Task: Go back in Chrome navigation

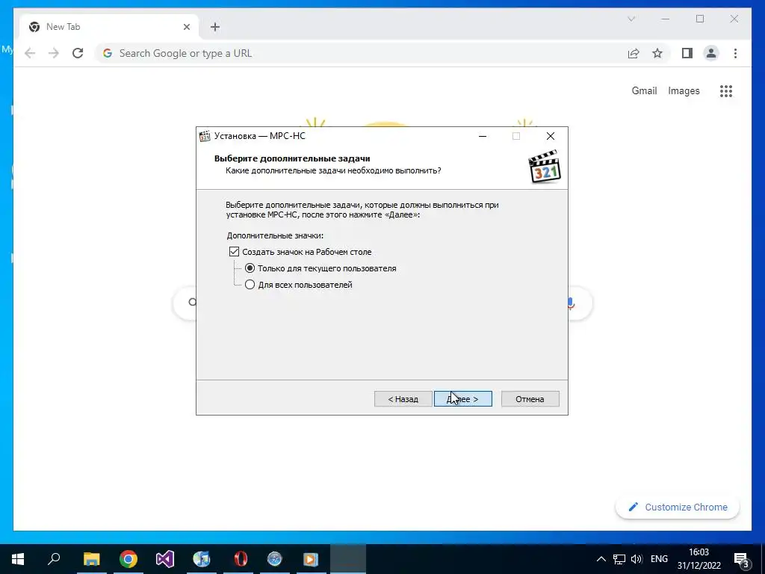Action: pyautogui.click(x=30, y=53)
